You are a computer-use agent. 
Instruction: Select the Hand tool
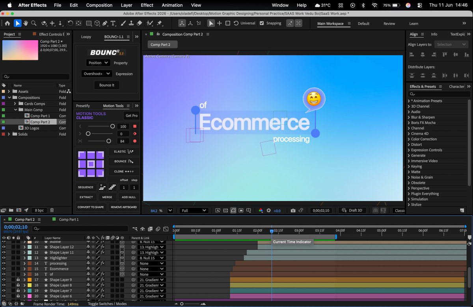pos(26,23)
